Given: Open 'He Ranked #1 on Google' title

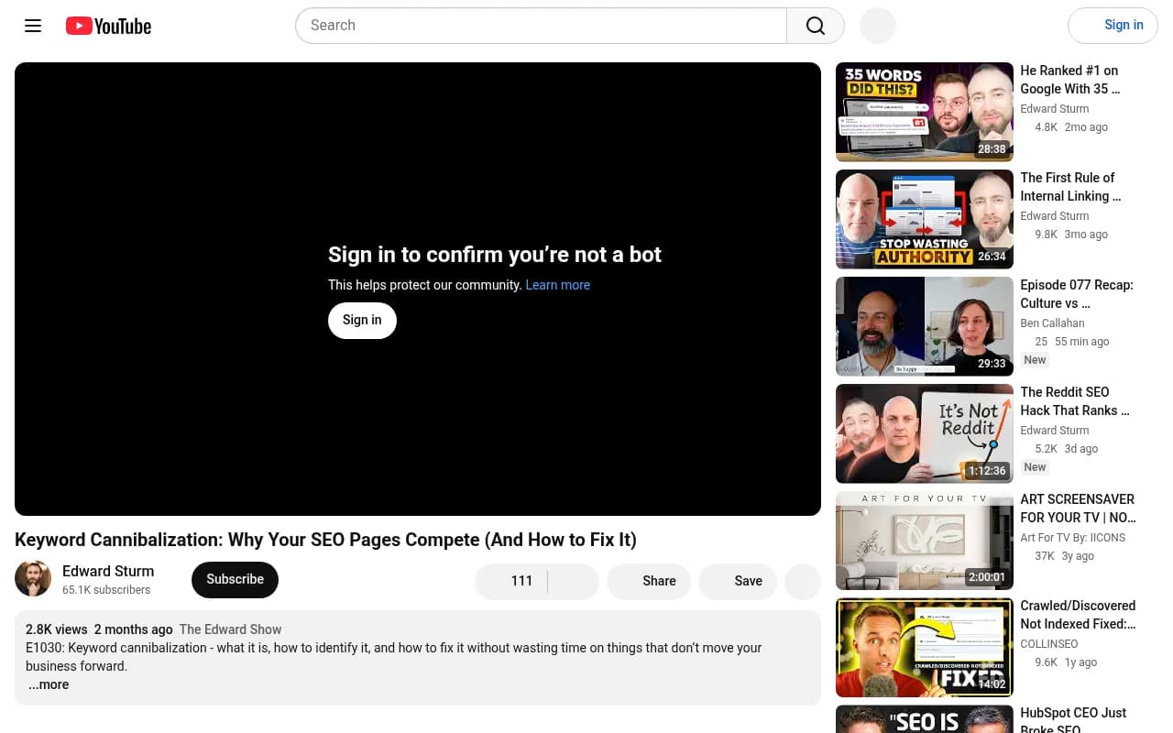Looking at the screenshot, I should coord(1070,80).
